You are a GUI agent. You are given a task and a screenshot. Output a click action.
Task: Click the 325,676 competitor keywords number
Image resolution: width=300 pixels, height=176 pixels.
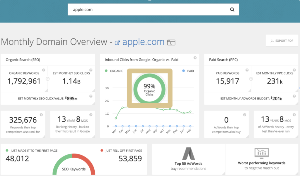23,120
